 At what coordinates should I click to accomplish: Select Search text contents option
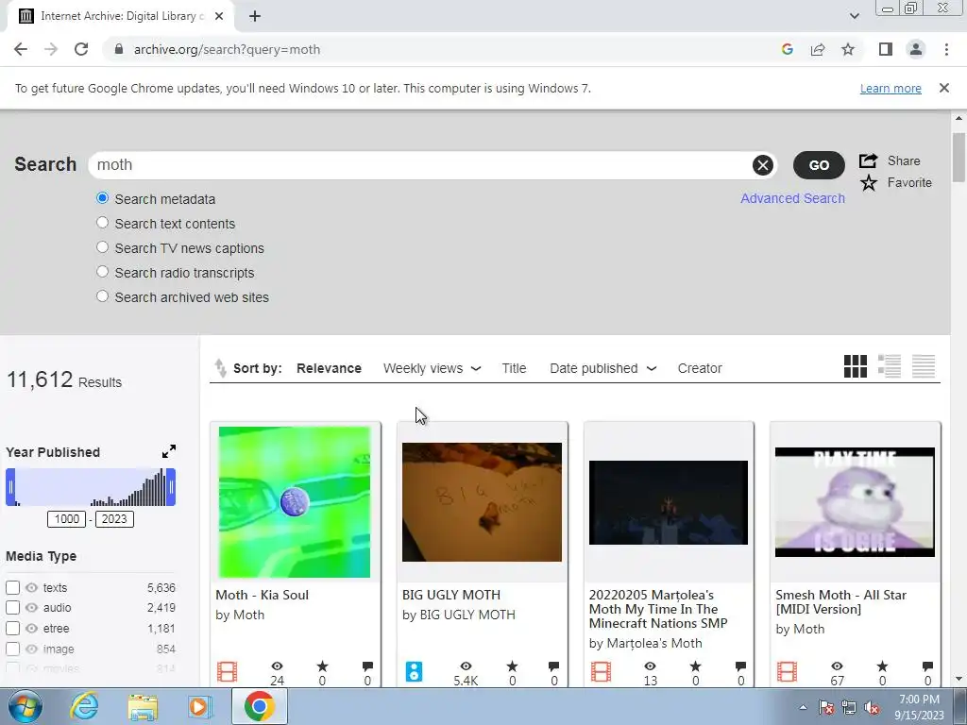coord(102,223)
